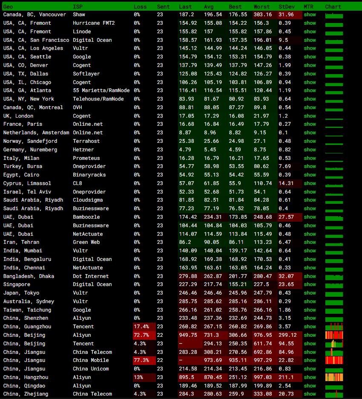Open show link for Jiangsu China Mobile
This screenshot has height=399, width=362.
pyautogui.click(x=310, y=360)
